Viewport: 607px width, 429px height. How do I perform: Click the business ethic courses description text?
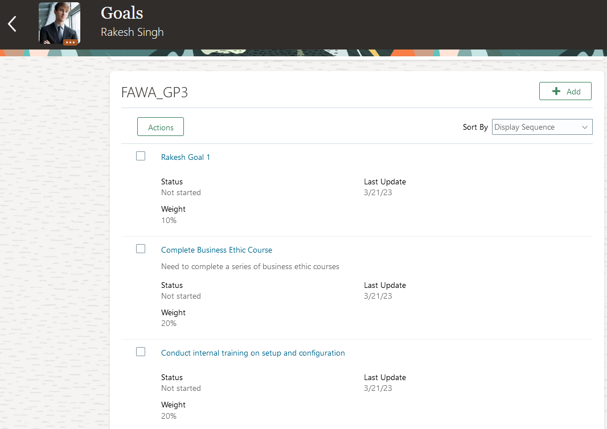click(250, 266)
